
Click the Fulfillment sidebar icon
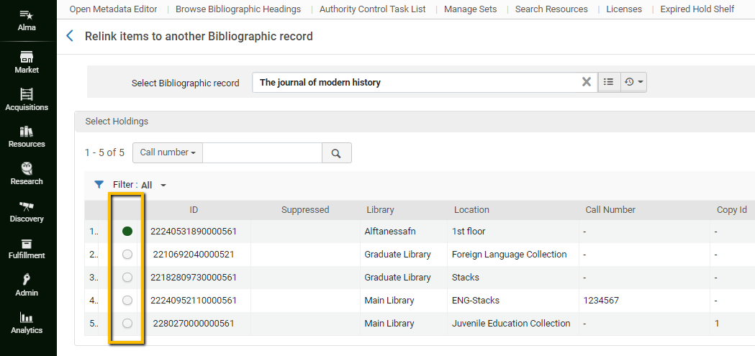point(27,244)
